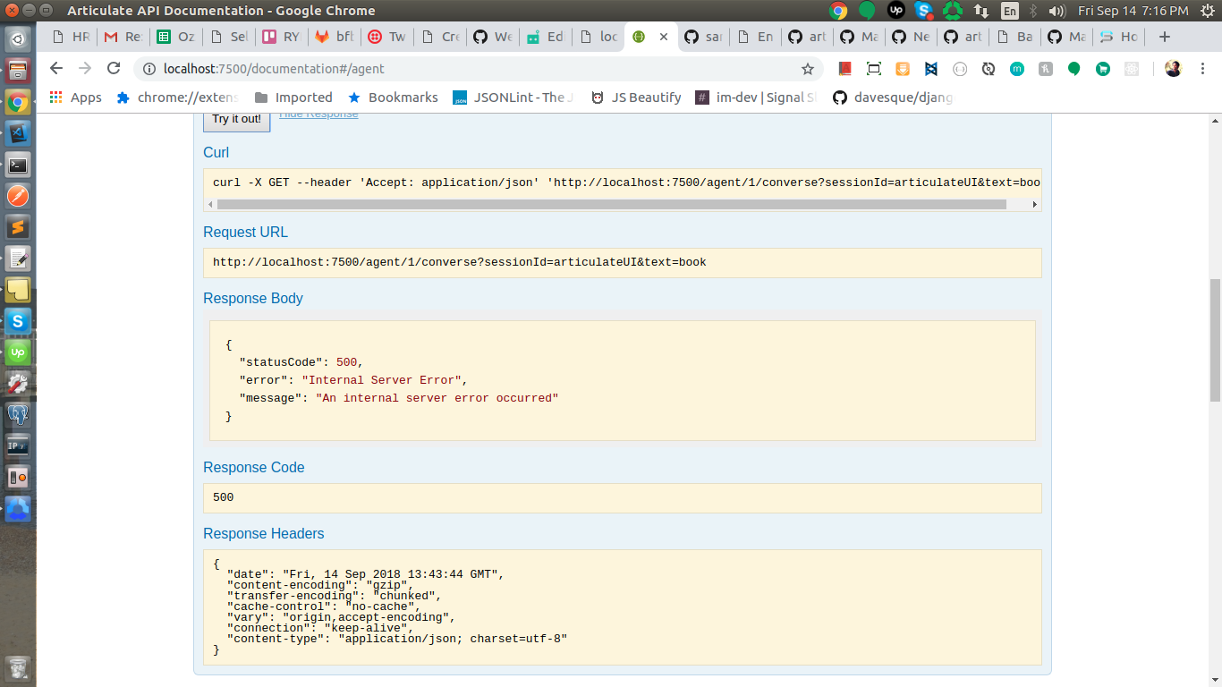The height and width of the screenshot is (687, 1222).
Task: Click the orange download extension icon
Action: [903, 69]
